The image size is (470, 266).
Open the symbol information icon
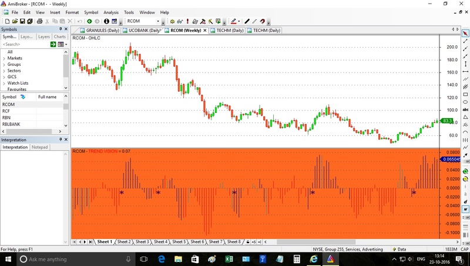pyautogui.click(x=106, y=21)
